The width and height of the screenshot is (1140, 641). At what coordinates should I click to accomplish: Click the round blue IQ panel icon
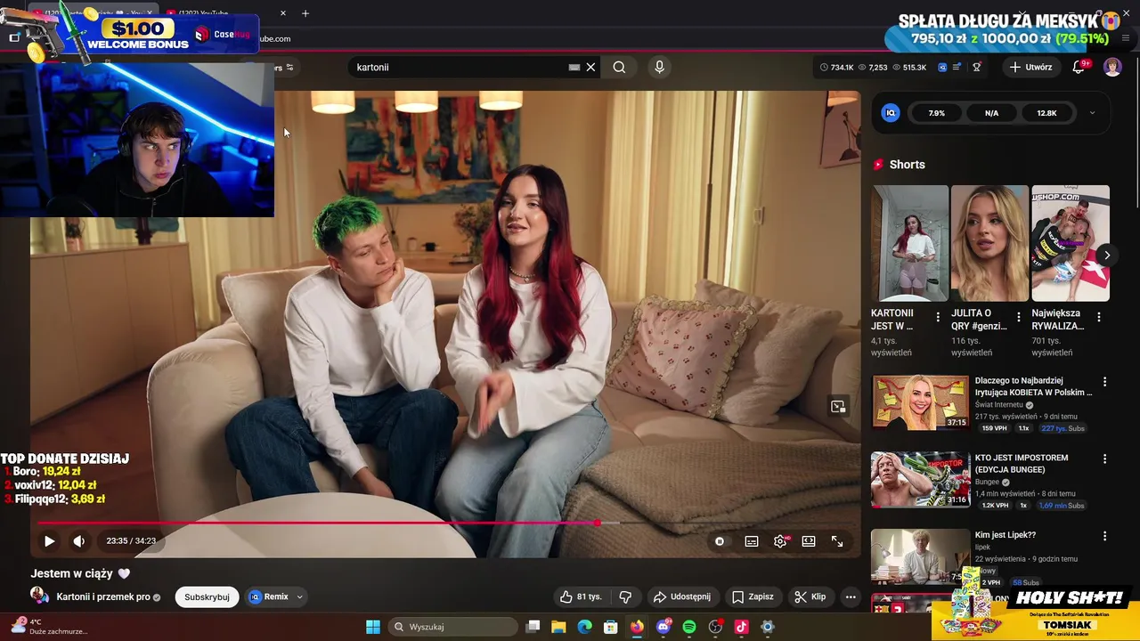(x=891, y=113)
